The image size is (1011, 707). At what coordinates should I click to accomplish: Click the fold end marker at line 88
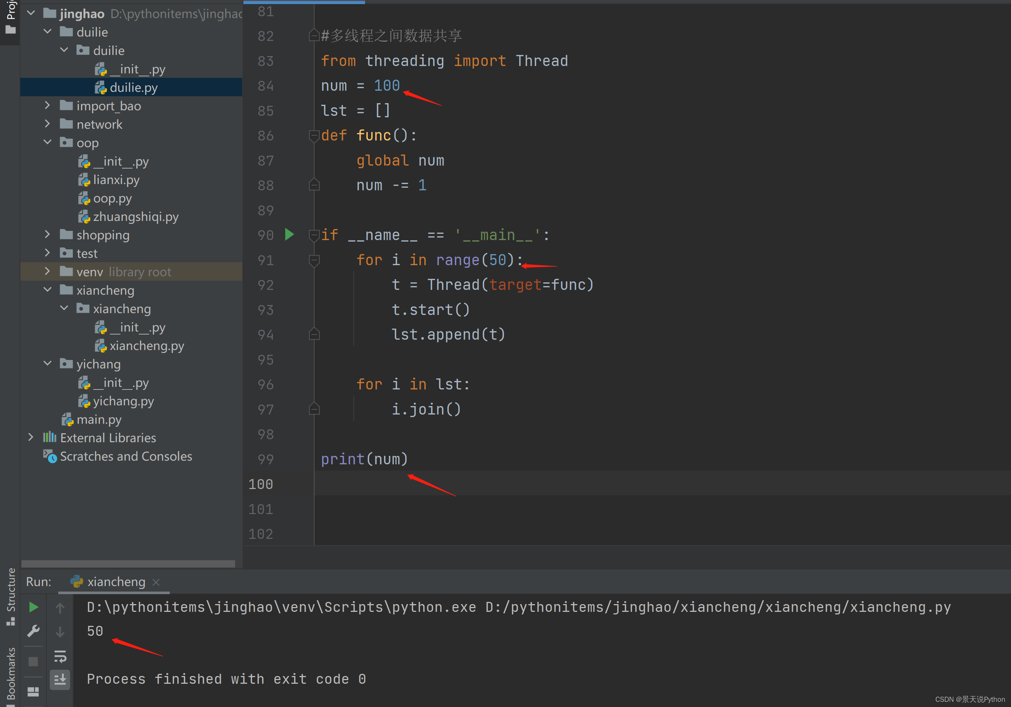(x=314, y=184)
